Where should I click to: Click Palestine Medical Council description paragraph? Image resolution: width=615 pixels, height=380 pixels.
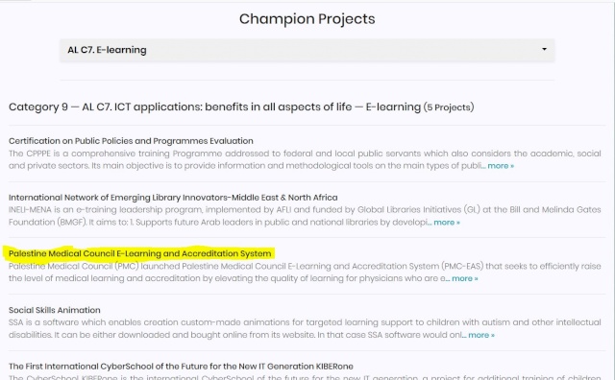pos(305,273)
